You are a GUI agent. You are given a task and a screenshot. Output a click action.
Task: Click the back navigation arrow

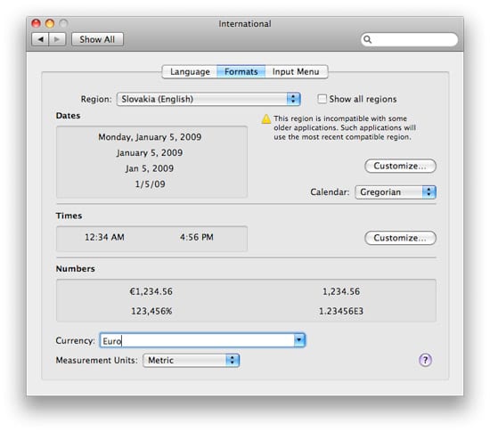click(40, 39)
